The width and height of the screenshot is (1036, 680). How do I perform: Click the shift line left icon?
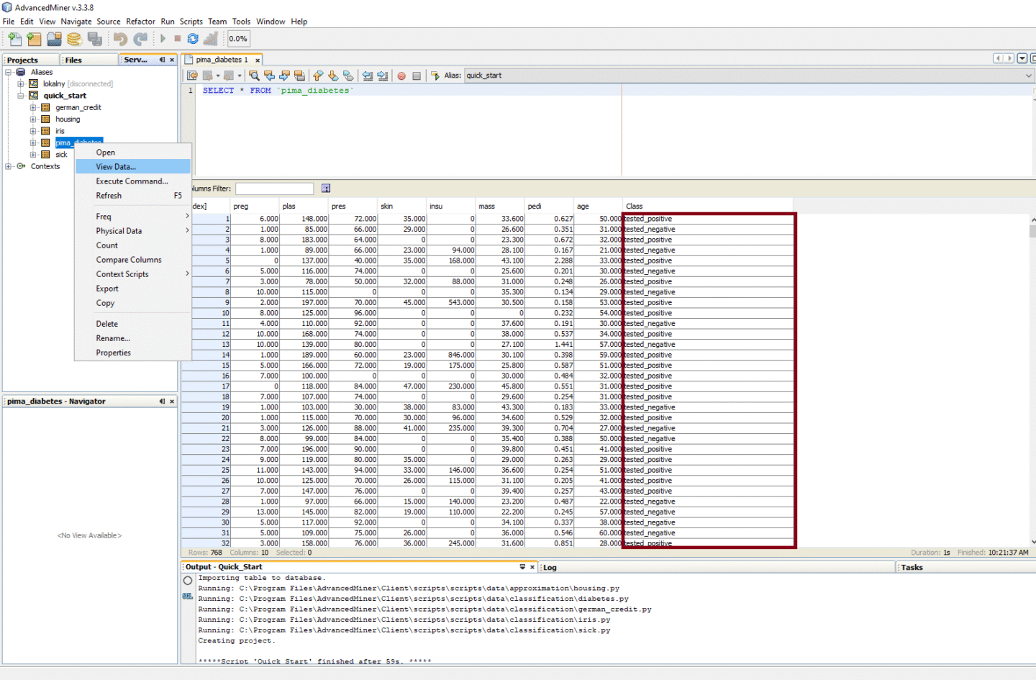point(367,76)
